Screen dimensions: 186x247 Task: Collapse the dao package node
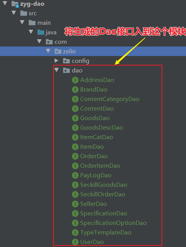(x=57, y=70)
